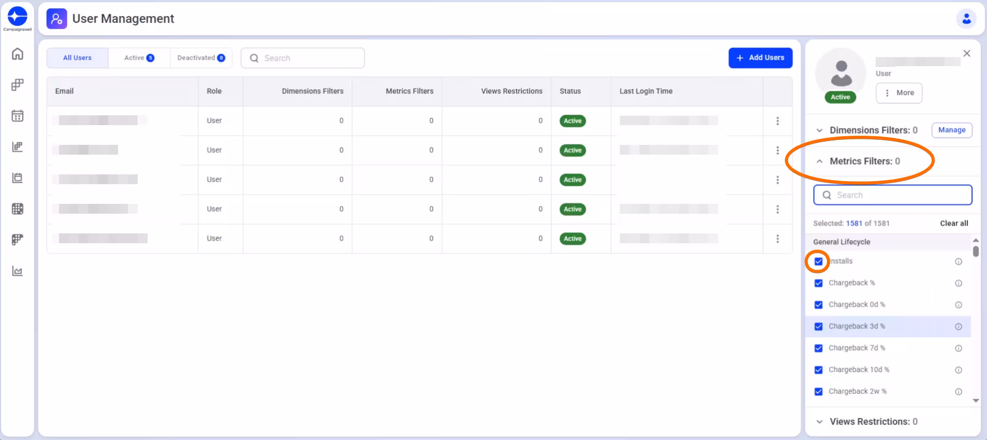
Task: Click the metrics list scrollbar down arrow
Action: point(976,401)
